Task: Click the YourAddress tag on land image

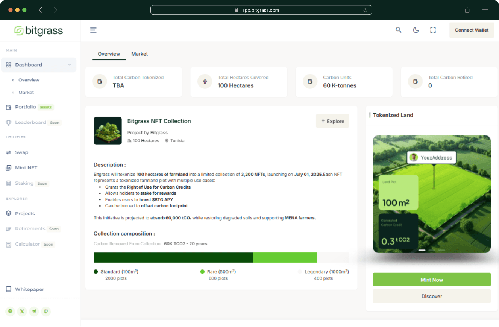Action: click(432, 157)
